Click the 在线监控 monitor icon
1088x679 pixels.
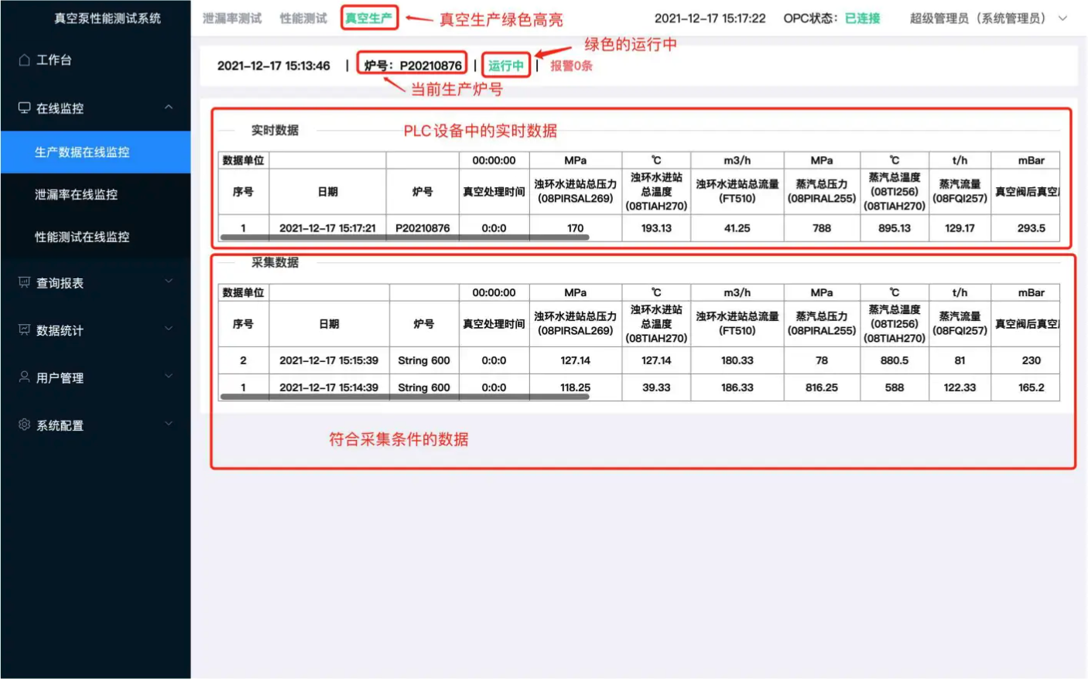pyautogui.click(x=24, y=107)
